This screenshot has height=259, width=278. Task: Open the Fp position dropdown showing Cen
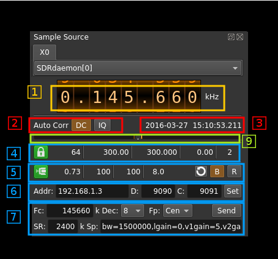(x=178, y=211)
